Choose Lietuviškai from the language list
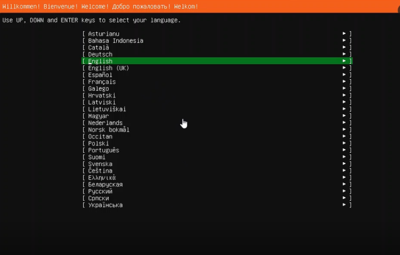This screenshot has width=400, height=255. 107,109
